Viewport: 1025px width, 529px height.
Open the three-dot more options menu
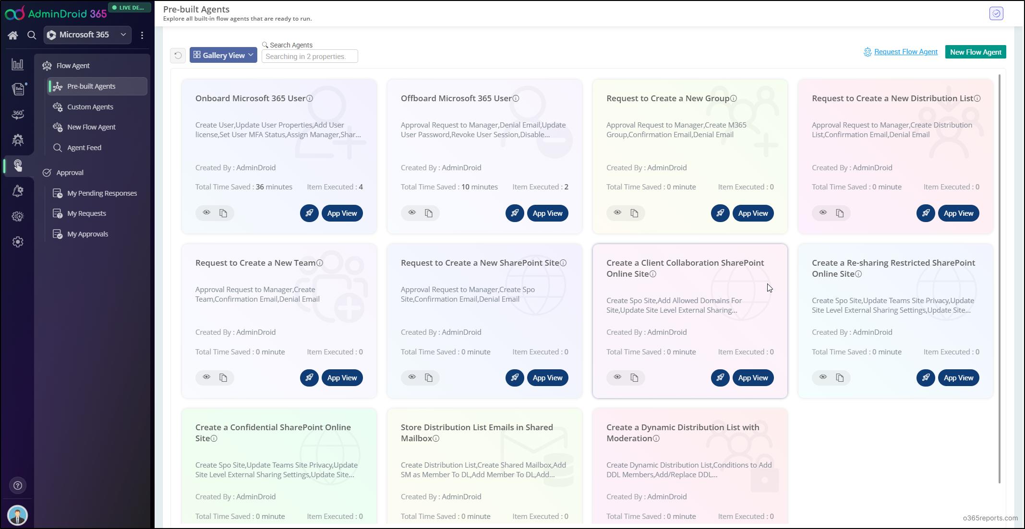[142, 35]
